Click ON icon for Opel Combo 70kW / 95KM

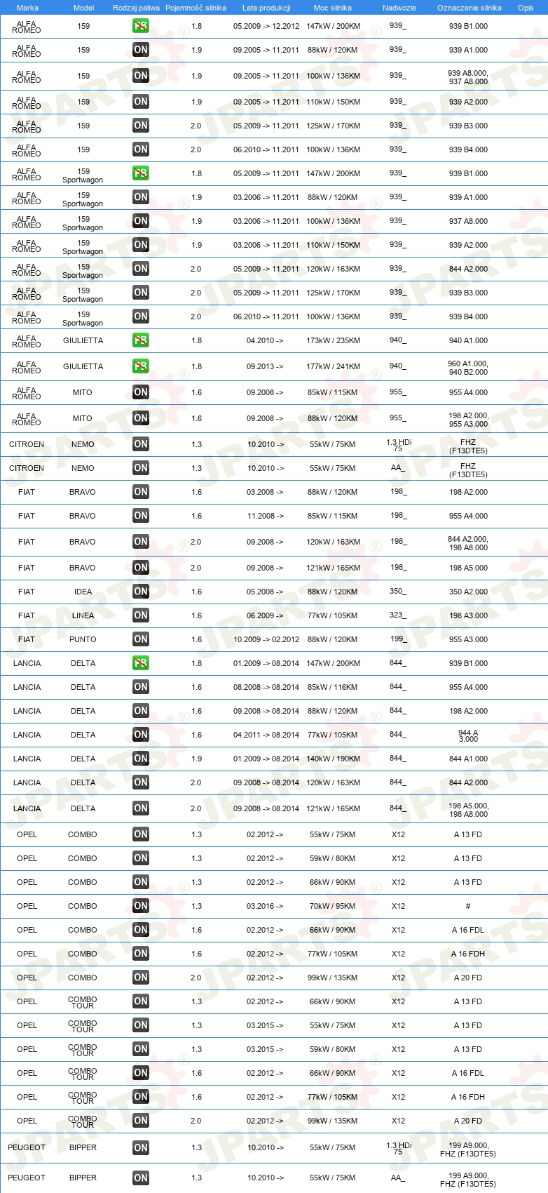[x=141, y=906]
